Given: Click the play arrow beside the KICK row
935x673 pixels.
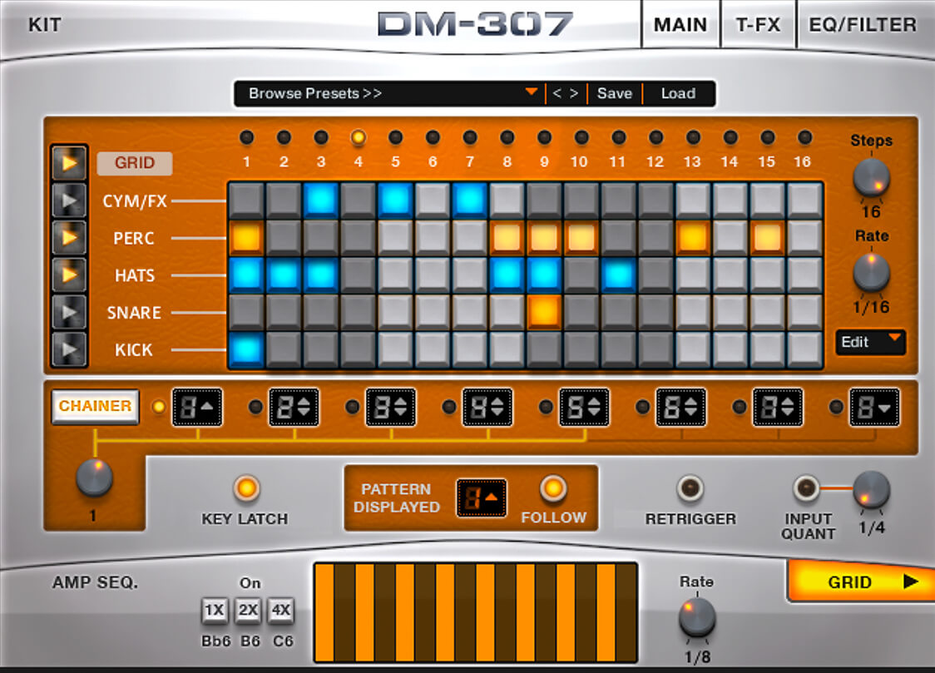Looking at the screenshot, I should tap(70, 349).
